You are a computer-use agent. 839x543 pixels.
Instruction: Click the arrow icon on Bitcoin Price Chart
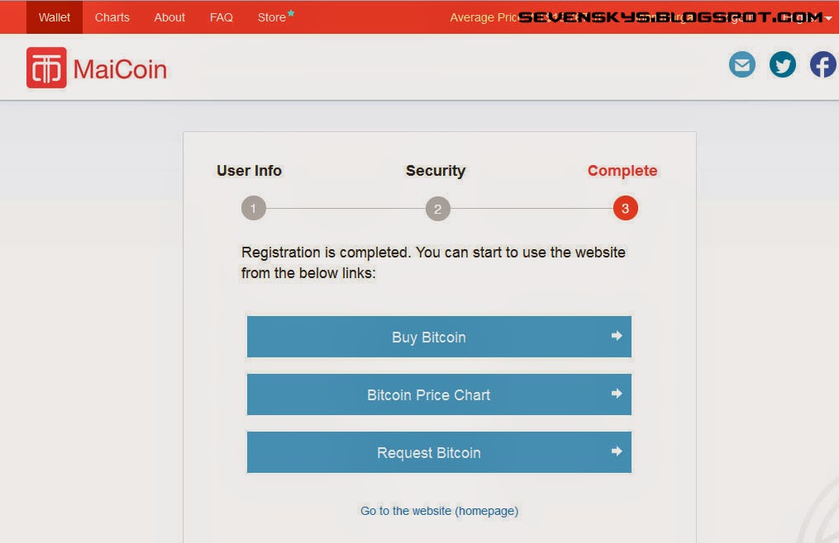617,394
